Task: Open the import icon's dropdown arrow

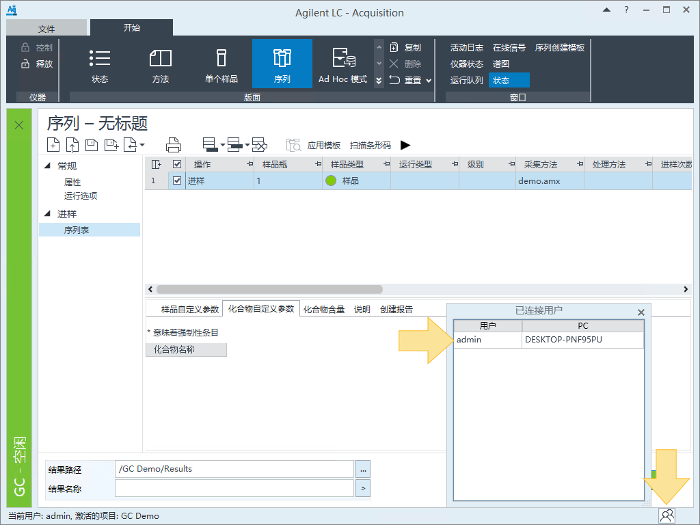Action: 142,145
